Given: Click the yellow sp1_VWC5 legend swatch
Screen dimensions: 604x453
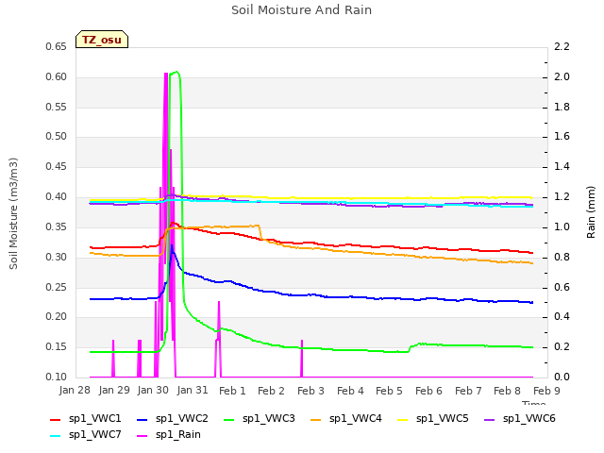Looking at the screenshot, I should 403,419.
